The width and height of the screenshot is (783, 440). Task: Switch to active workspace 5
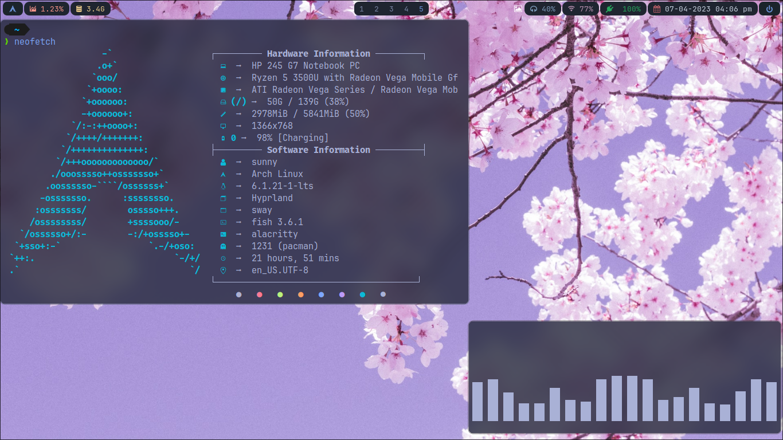(x=421, y=9)
